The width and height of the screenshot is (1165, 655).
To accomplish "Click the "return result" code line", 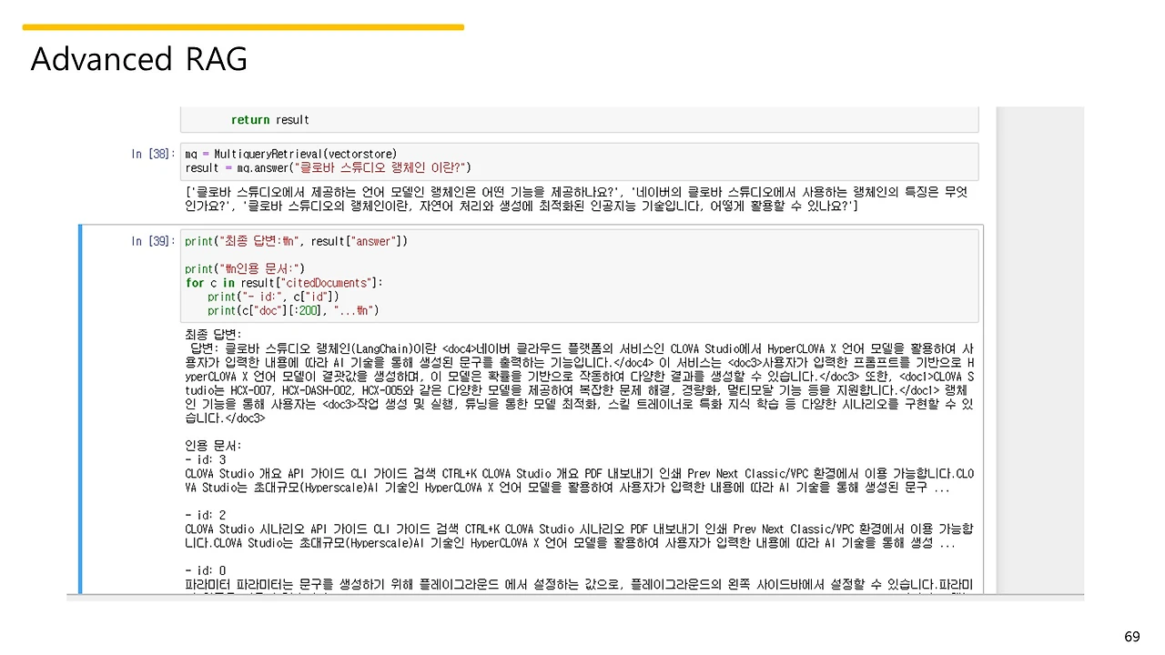I will pyautogui.click(x=270, y=120).
